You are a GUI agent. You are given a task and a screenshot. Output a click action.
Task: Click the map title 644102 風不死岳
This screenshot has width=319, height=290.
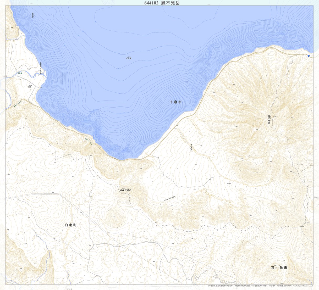tap(162, 3)
